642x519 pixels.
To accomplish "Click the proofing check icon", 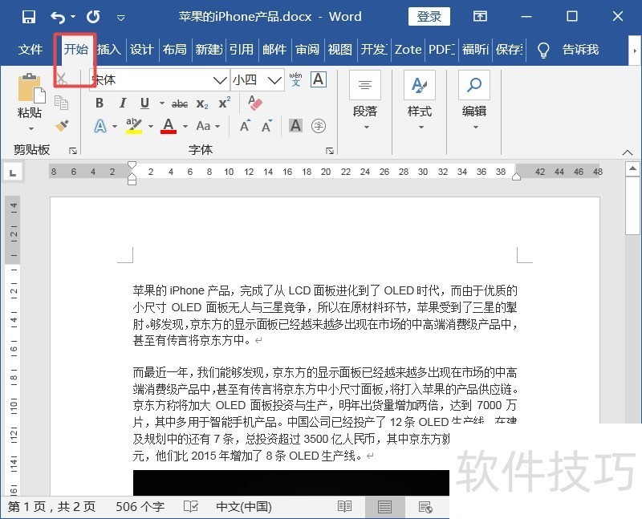I will [191, 507].
